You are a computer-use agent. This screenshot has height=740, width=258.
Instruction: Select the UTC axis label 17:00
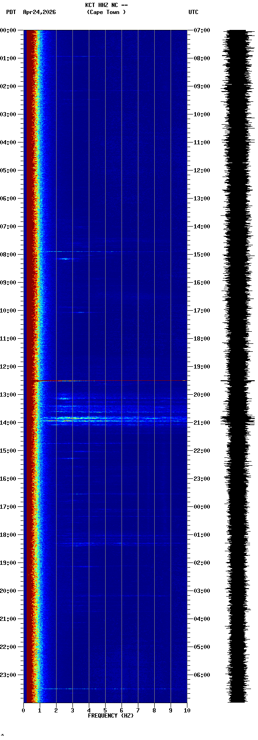202,311
